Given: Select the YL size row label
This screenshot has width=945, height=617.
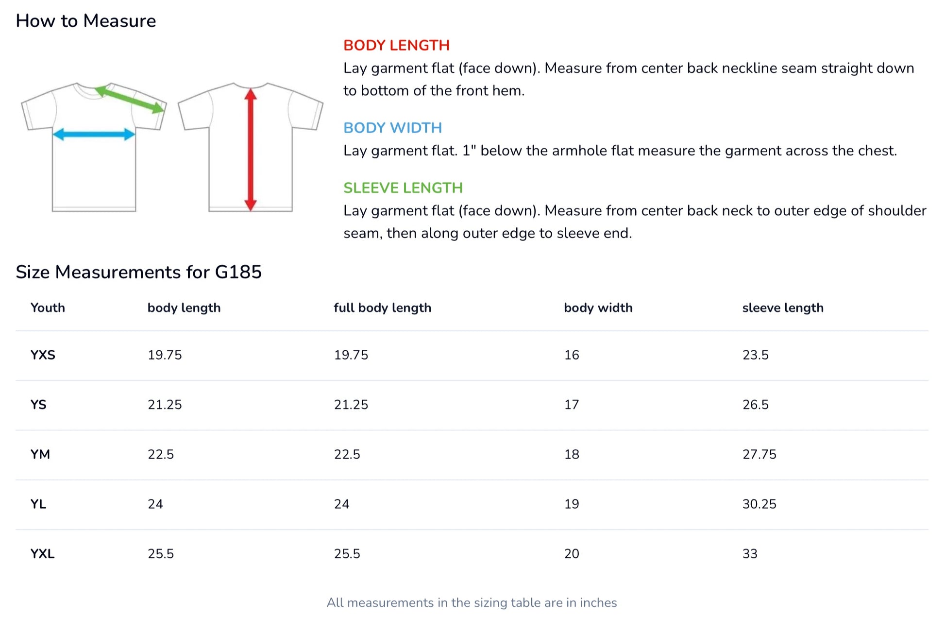Looking at the screenshot, I should tap(38, 504).
